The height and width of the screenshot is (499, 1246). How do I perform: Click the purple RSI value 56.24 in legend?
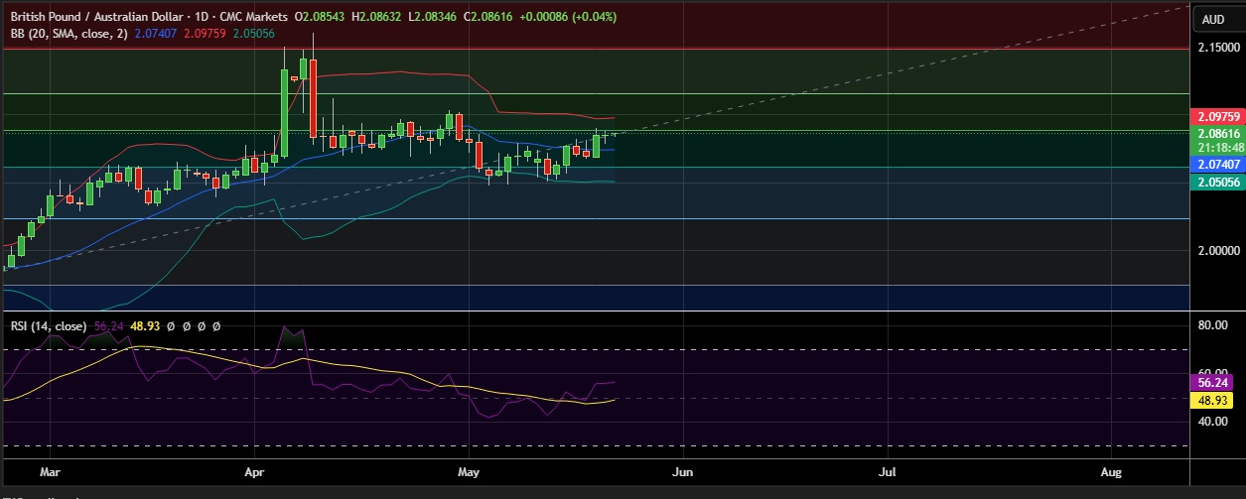click(x=107, y=325)
